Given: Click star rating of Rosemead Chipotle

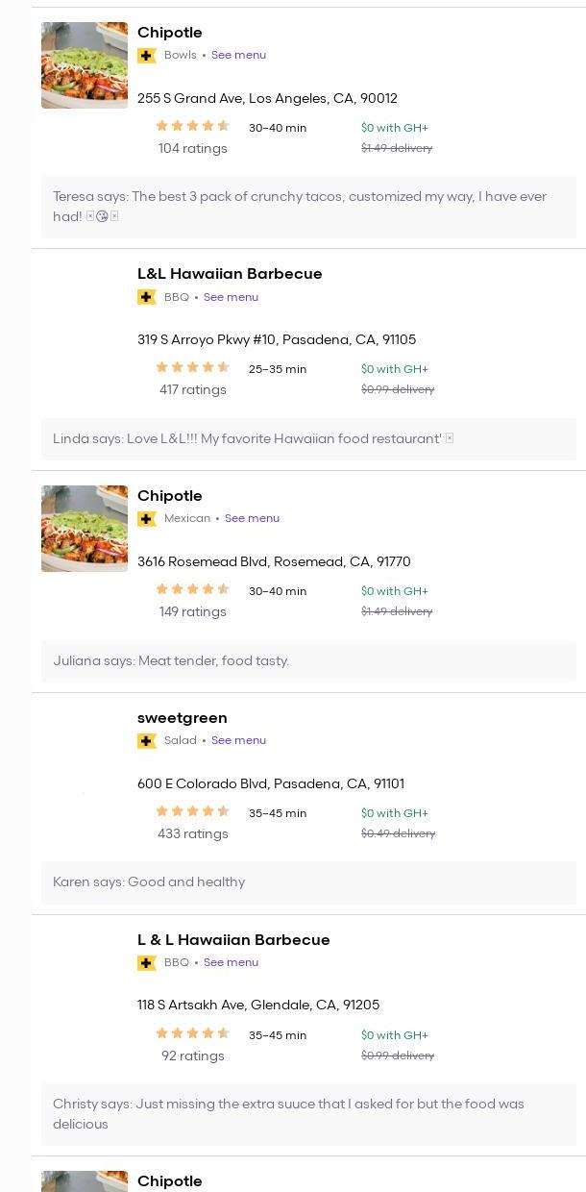Looking at the screenshot, I should click(x=192, y=589).
